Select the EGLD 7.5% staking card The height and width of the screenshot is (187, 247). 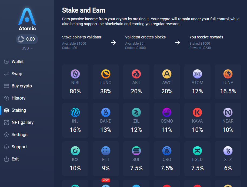click(197, 159)
